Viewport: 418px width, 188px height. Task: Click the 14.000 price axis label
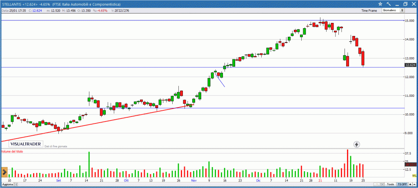[409, 40]
